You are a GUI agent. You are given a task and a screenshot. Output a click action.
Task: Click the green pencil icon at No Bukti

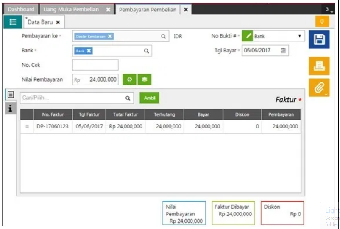[x=248, y=36]
